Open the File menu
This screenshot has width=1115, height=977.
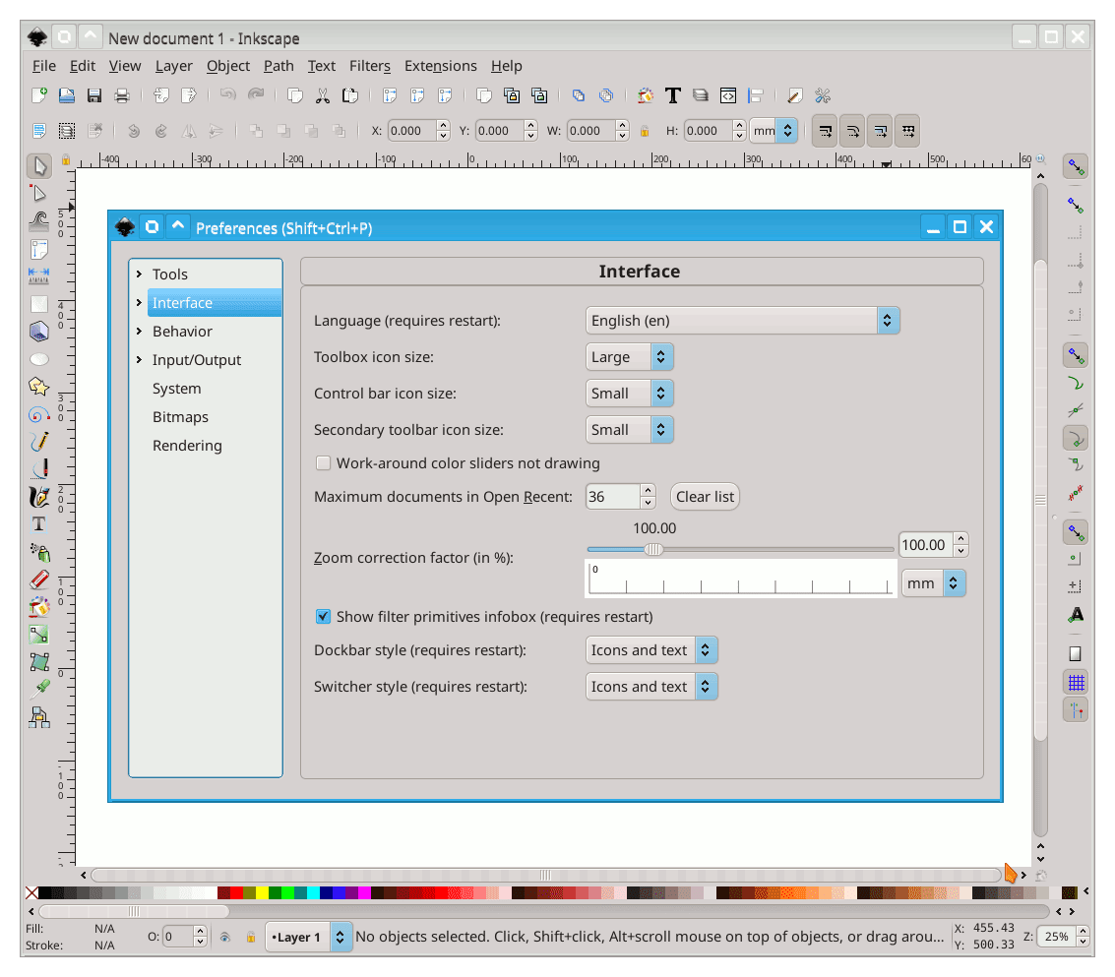tap(44, 65)
